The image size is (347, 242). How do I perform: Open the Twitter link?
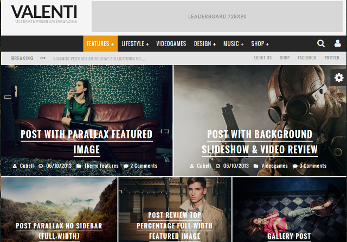[x=332, y=58]
